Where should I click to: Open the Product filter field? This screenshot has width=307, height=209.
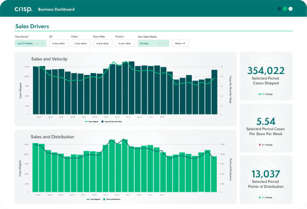click(125, 43)
